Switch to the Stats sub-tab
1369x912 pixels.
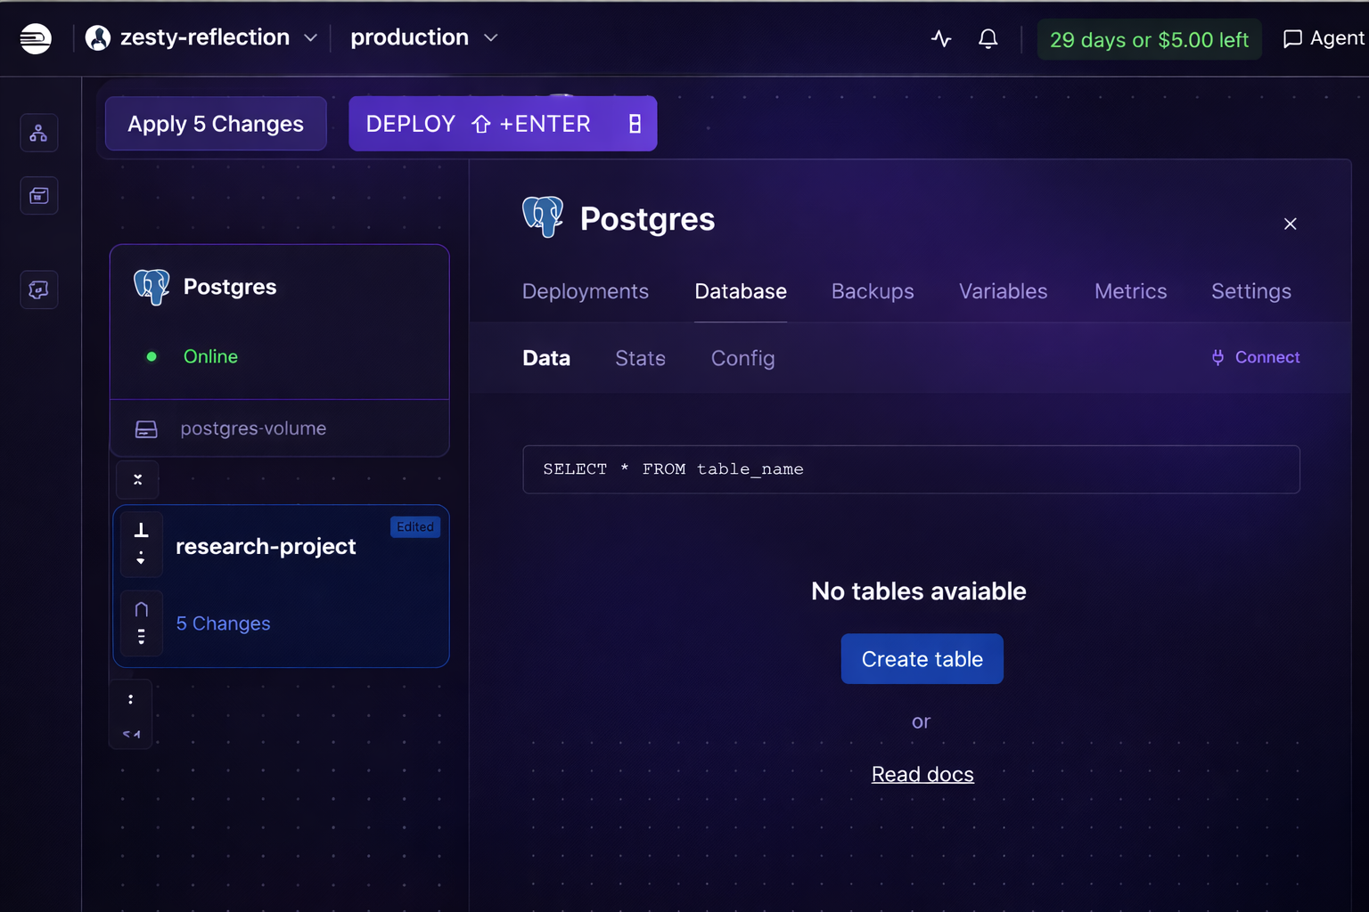click(640, 358)
